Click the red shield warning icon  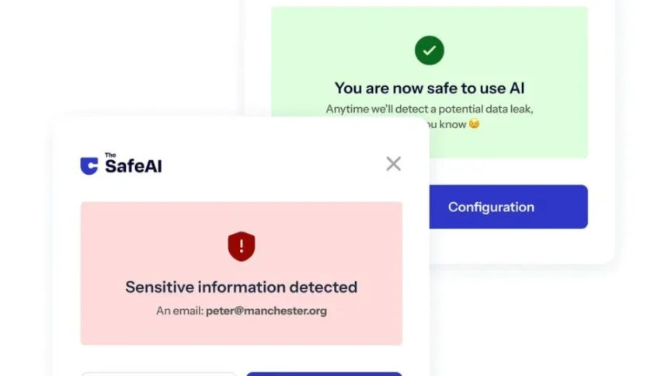(x=242, y=246)
